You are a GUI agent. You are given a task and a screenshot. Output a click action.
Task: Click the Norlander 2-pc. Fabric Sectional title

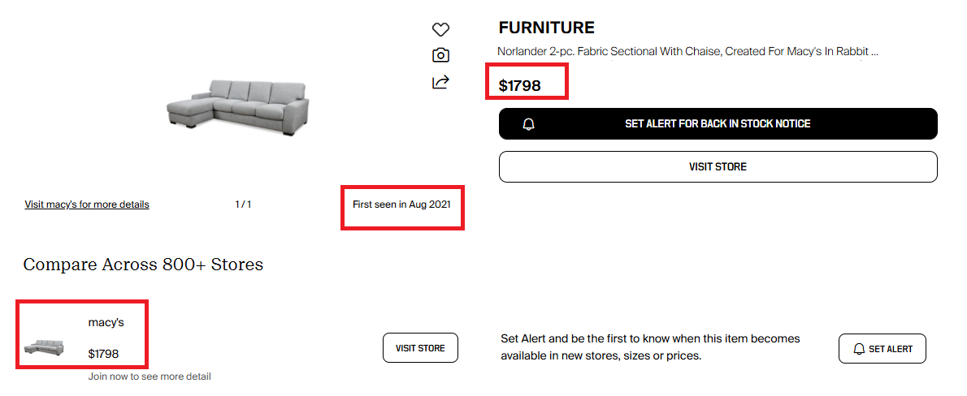[688, 52]
